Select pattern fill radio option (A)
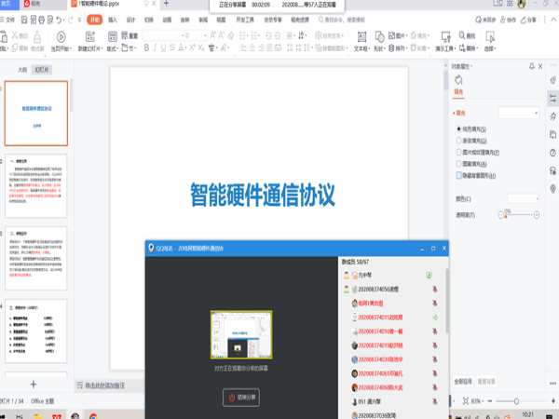Viewport: 559px width, 419px height. (458, 164)
